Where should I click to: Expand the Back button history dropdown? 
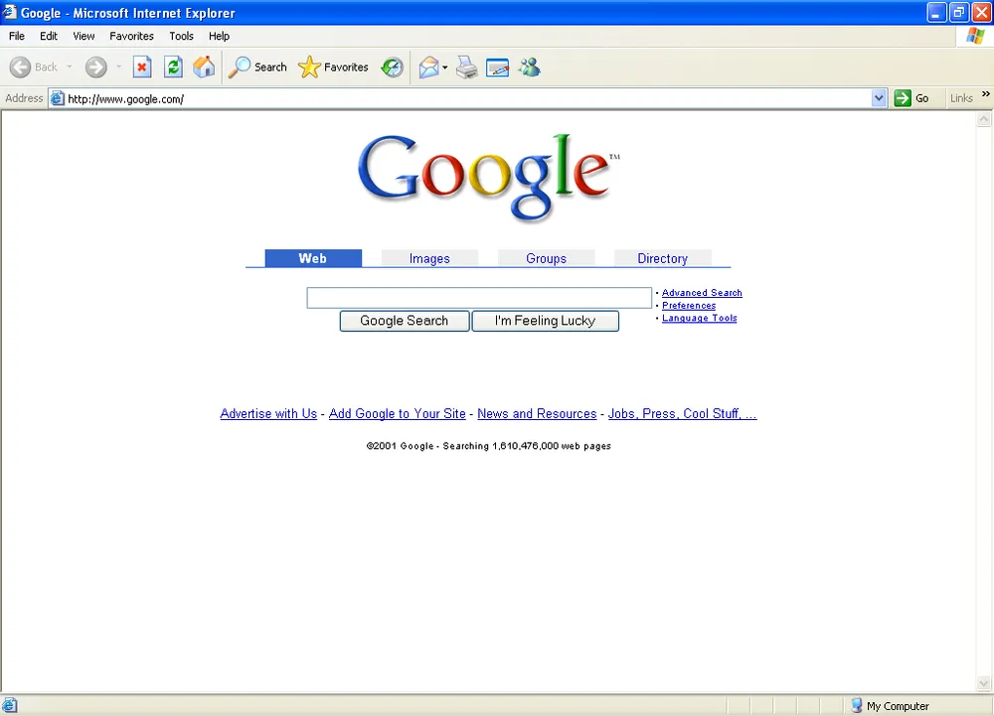coord(70,68)
